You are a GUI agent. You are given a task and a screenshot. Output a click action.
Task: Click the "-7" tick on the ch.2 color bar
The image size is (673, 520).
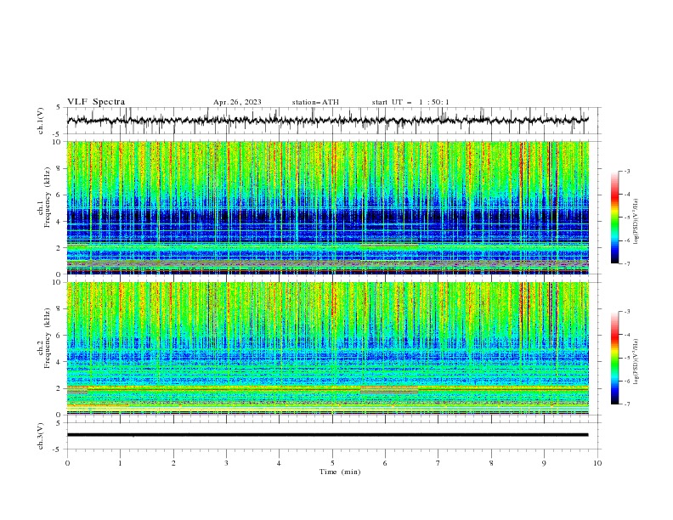(x=626, y=404)
